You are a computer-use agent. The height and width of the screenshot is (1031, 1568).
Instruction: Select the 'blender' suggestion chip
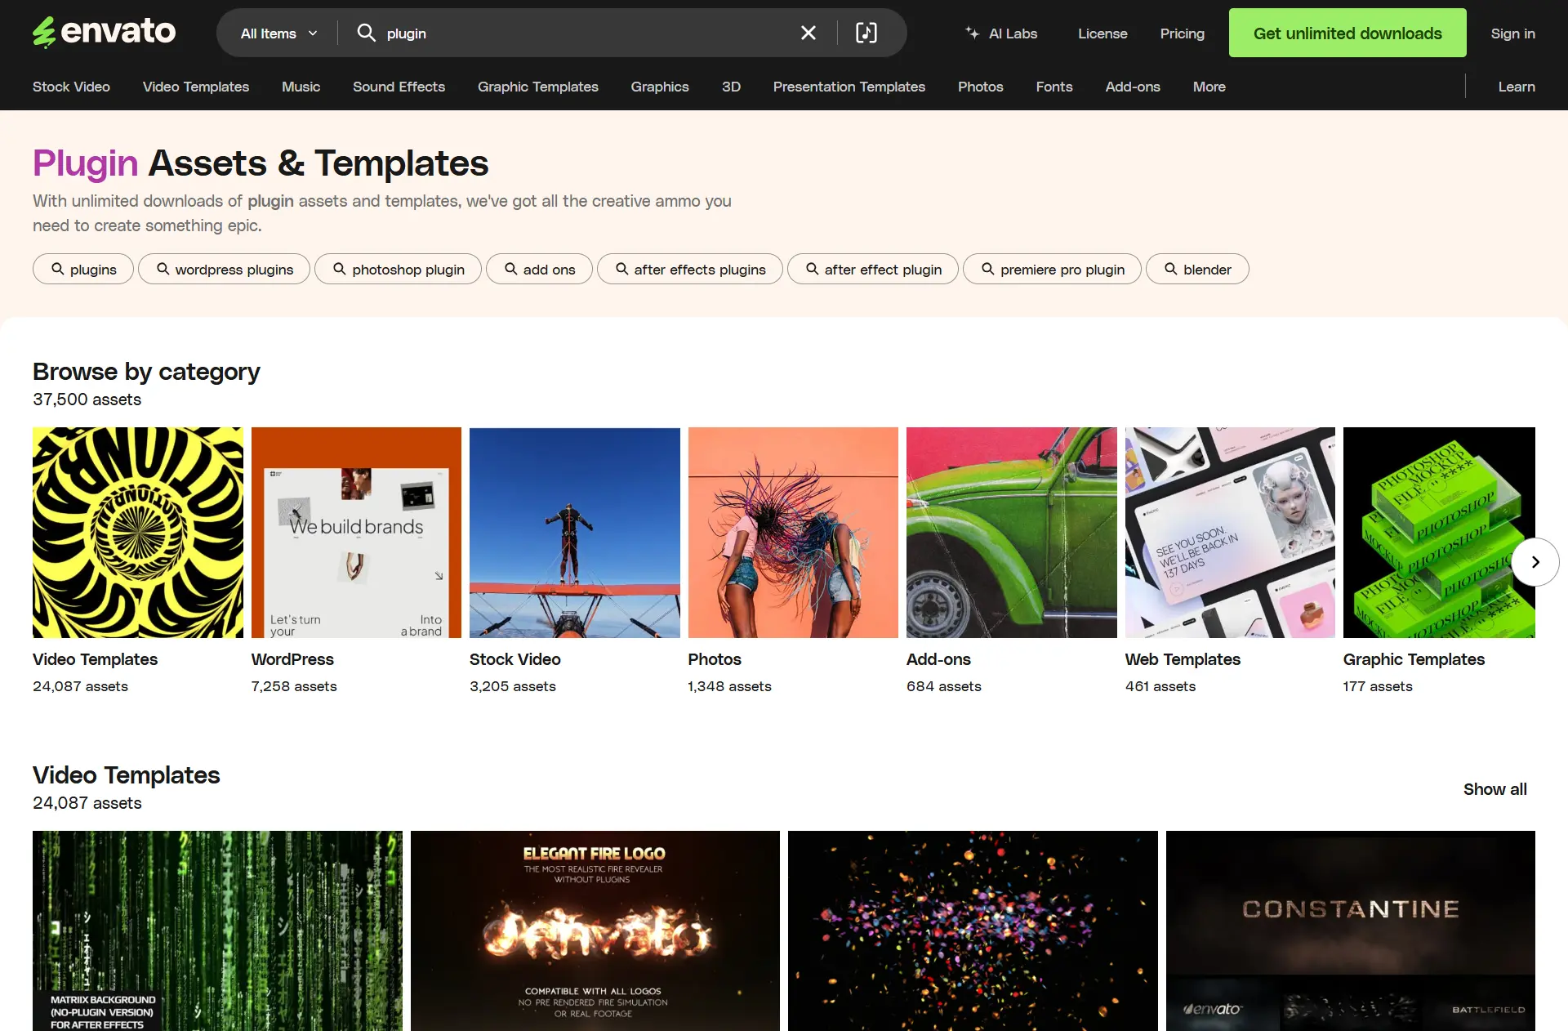[1197, 269]
